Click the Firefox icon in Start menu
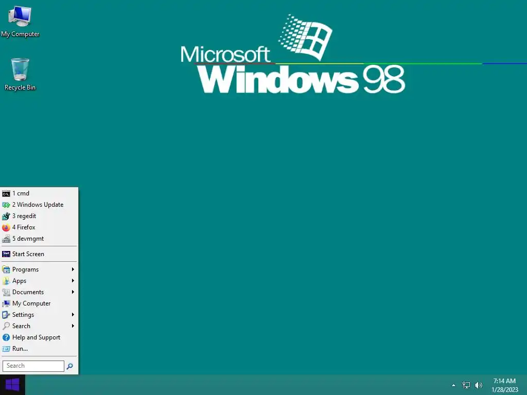Screen dimensions: 527x395 [x=6, y=227]
